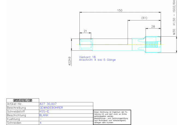Select the 'BLANK' coating value
Viewport: 183px width, 125px height.
click(x=44, y=115)
